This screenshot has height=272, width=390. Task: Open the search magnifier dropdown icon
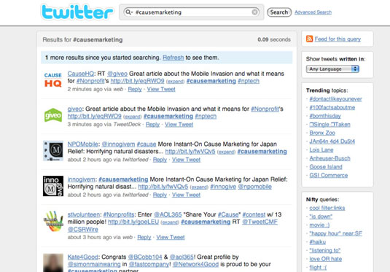tap(129, 12)
